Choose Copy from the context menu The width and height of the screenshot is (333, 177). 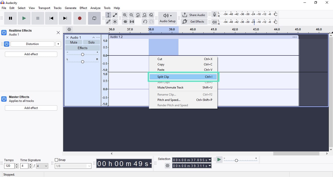[x=183, y=64]
